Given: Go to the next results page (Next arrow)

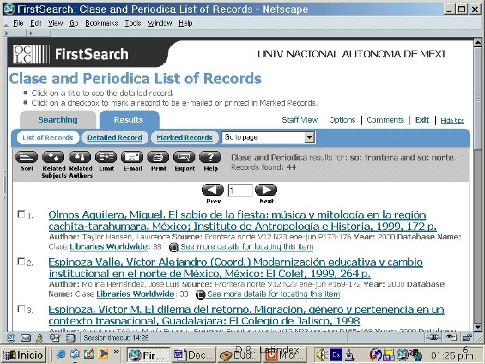Looking at the screenshot, I should click(x=266, y=190).
